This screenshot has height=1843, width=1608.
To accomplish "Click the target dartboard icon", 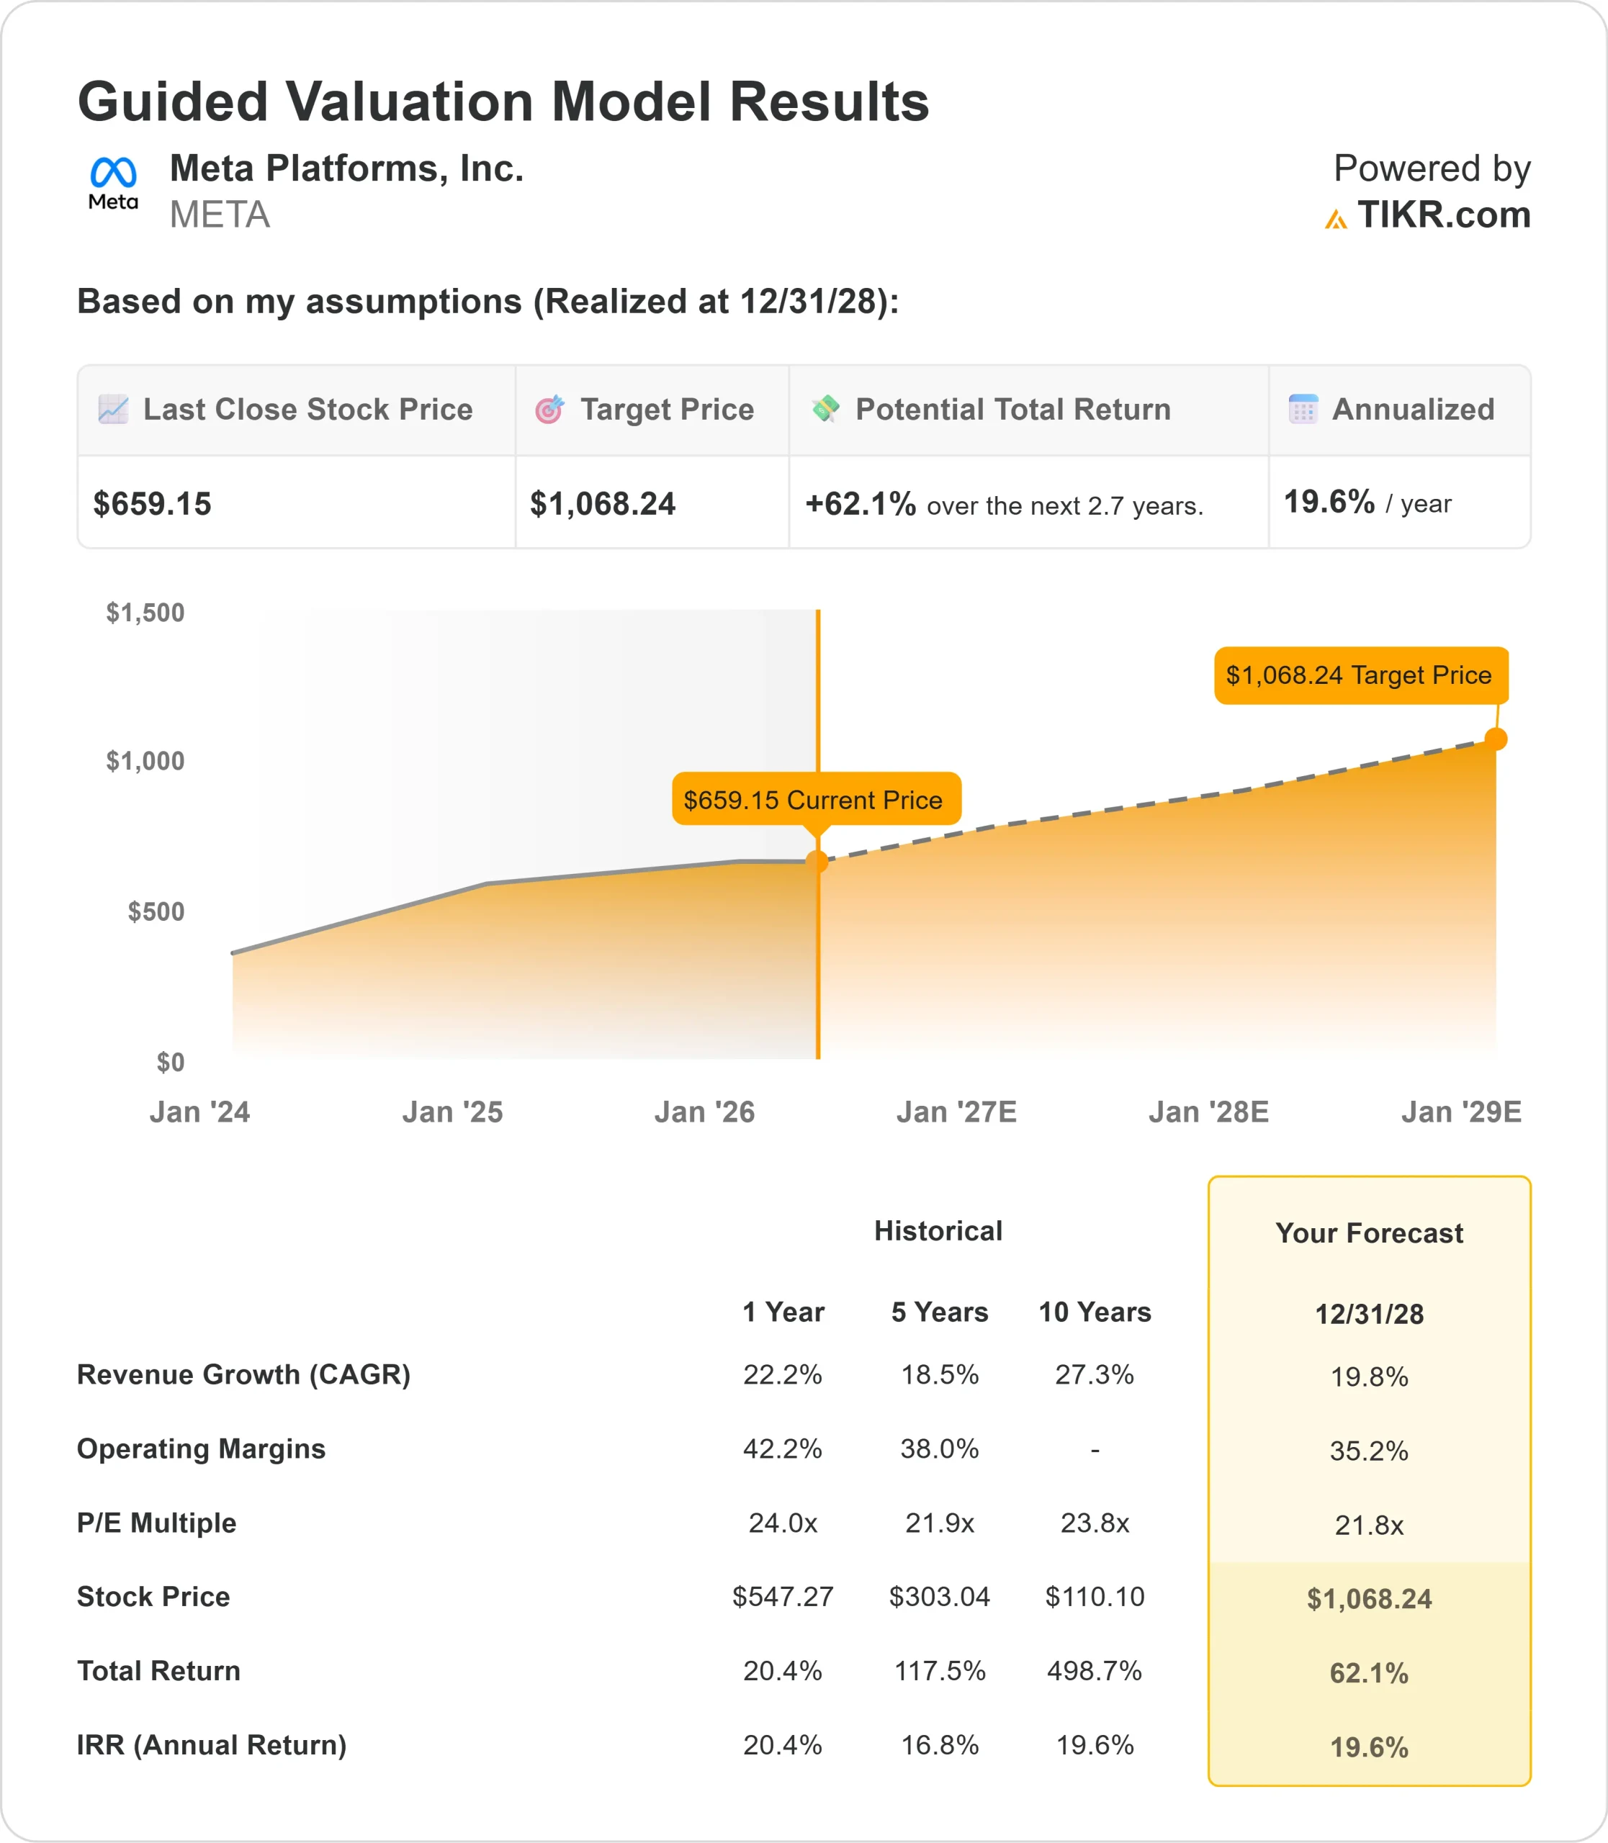I will click(x=549, y=409).
